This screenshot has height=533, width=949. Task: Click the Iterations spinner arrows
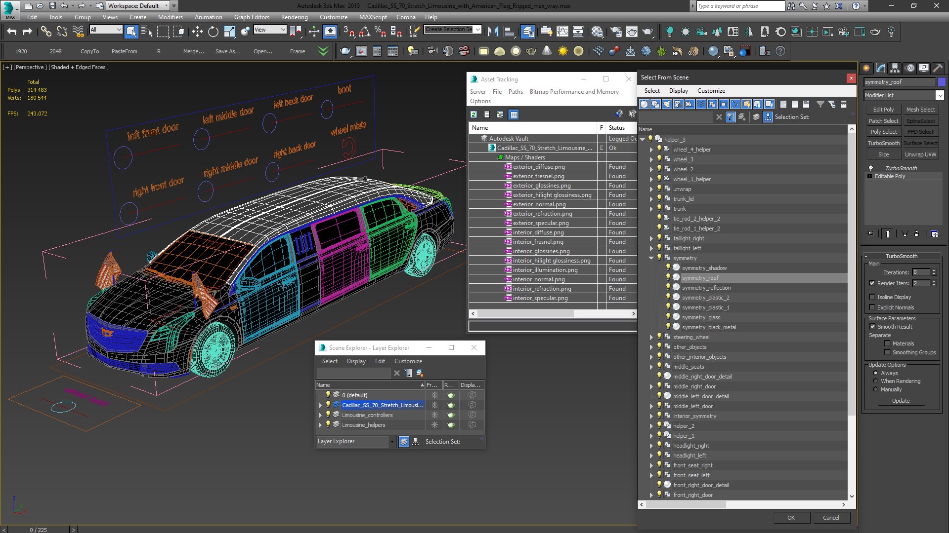(x=934, y=272)
